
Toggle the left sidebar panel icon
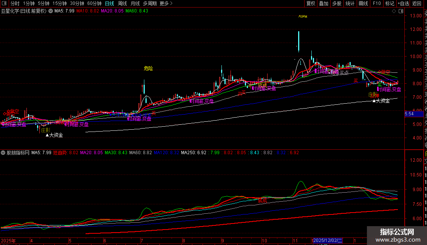pyautogui.click(x=5, y=3)
